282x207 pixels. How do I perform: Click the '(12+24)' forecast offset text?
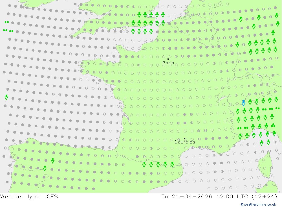[x=265, y=197]
